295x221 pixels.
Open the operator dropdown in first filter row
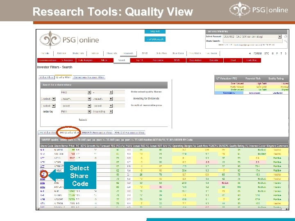coord(102,92)
